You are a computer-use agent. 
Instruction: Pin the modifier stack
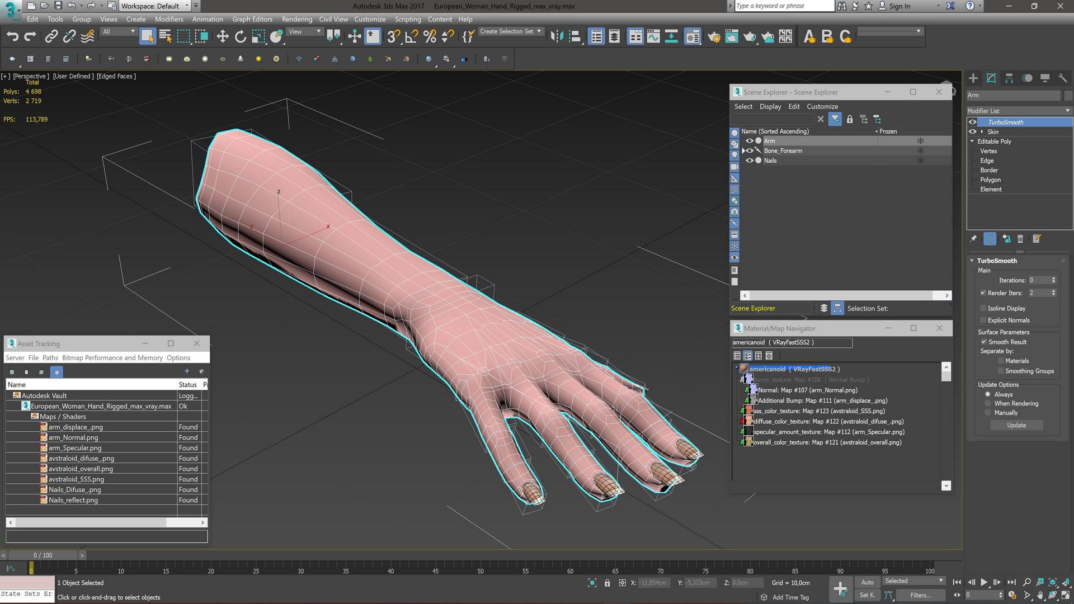click(973, 239)
